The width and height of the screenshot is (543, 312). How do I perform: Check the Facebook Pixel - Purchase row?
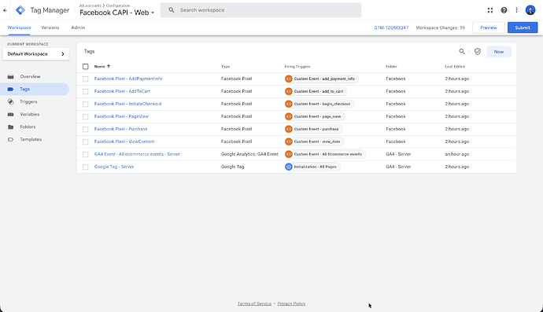pos(86,129)
